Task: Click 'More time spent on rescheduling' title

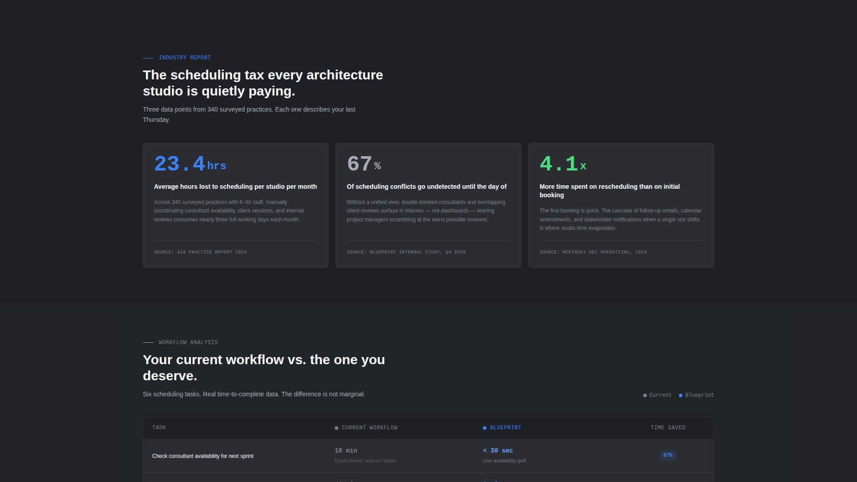Action: (x=610, y=191)
